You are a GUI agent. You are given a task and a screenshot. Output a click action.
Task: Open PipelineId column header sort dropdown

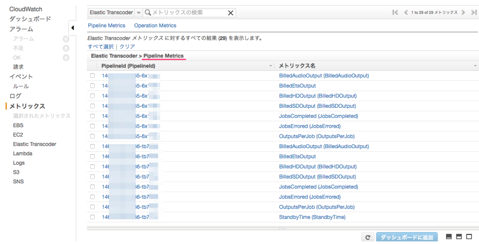click(x=271, y=66)
